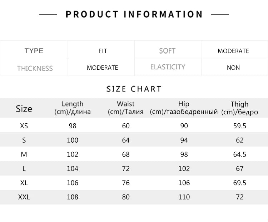Click the Hip column header
This screenshot has width=268, height=222.
[184, 108]
